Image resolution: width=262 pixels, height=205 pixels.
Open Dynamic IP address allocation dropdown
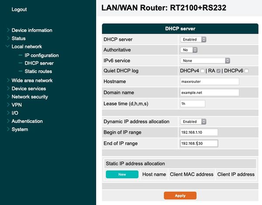click(193, 122)
